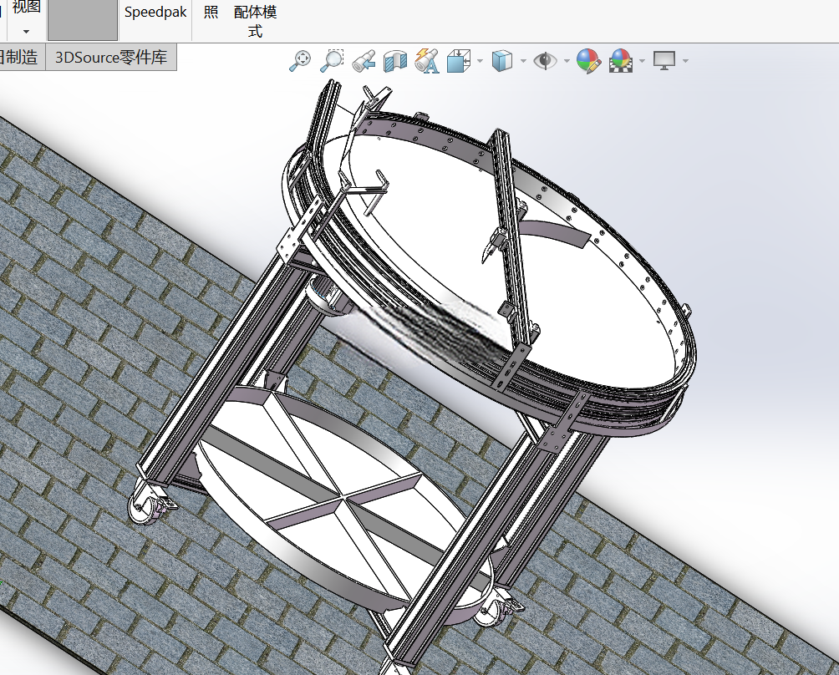The width and height of the screenshot is (839, 675).
Task: Open Edit Appearance color sphere
Action: tap(588, 60)
